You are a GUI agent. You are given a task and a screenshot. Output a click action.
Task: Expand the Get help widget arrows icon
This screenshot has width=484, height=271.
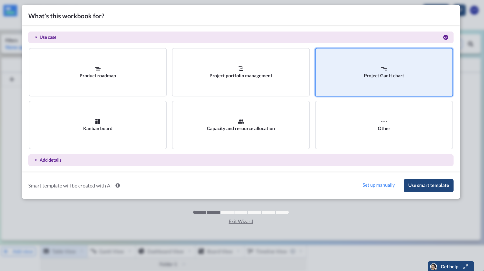pyautogui.click(x=466, y=267)
